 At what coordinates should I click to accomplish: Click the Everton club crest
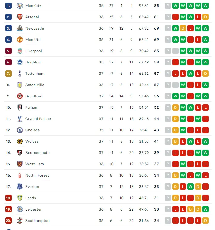[20, 187]
